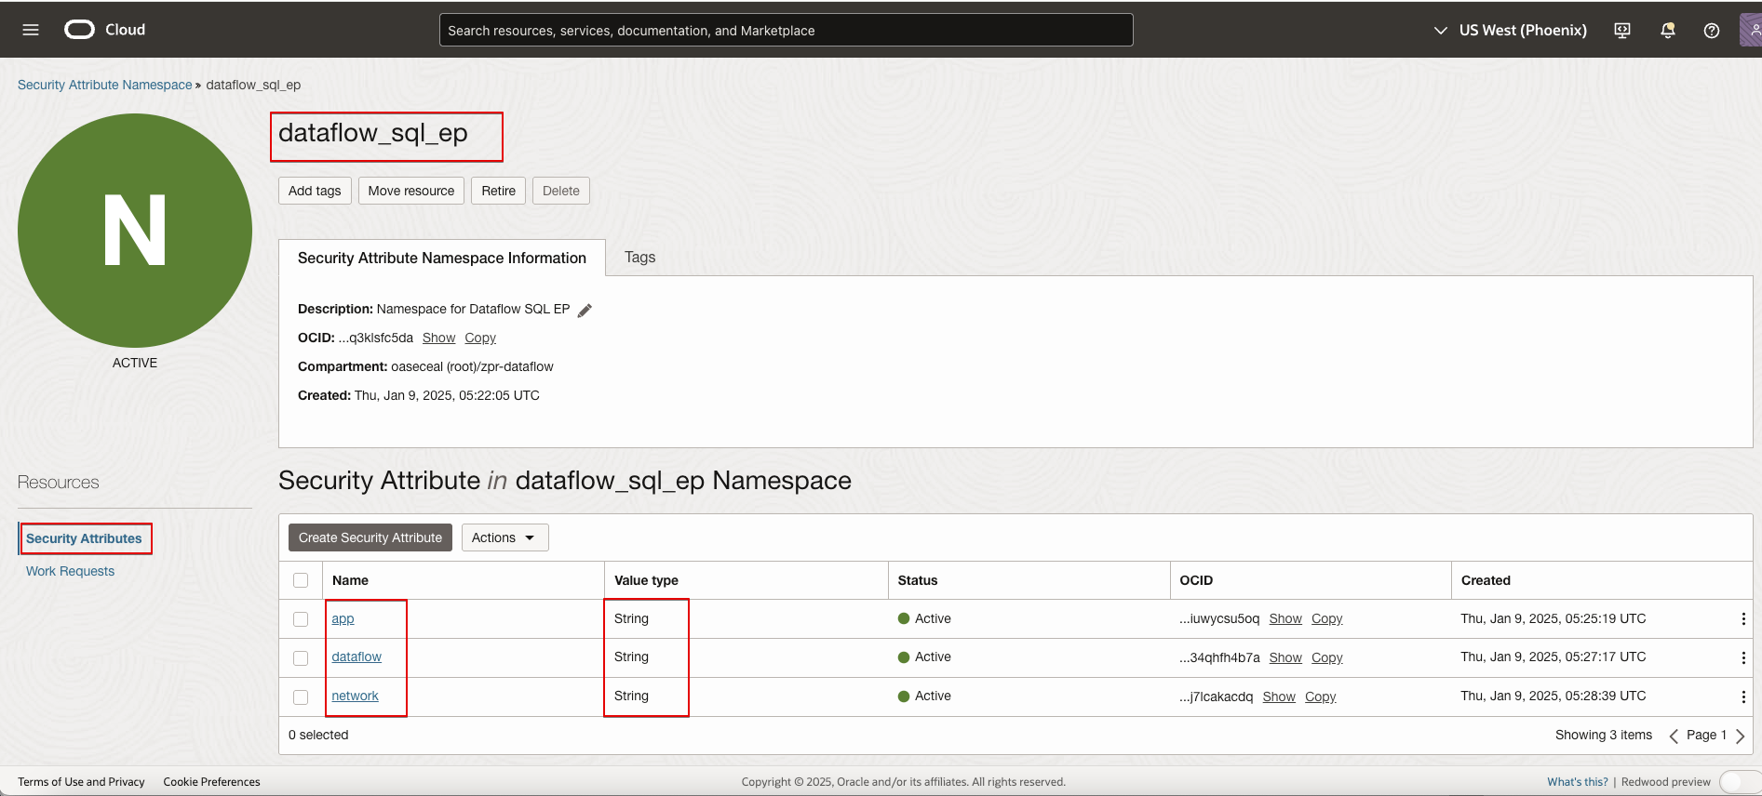The image size is (1762, 796).
Task: Open the user profile avatar menu
Action: pyautogui.click(x=1751, y=31)
